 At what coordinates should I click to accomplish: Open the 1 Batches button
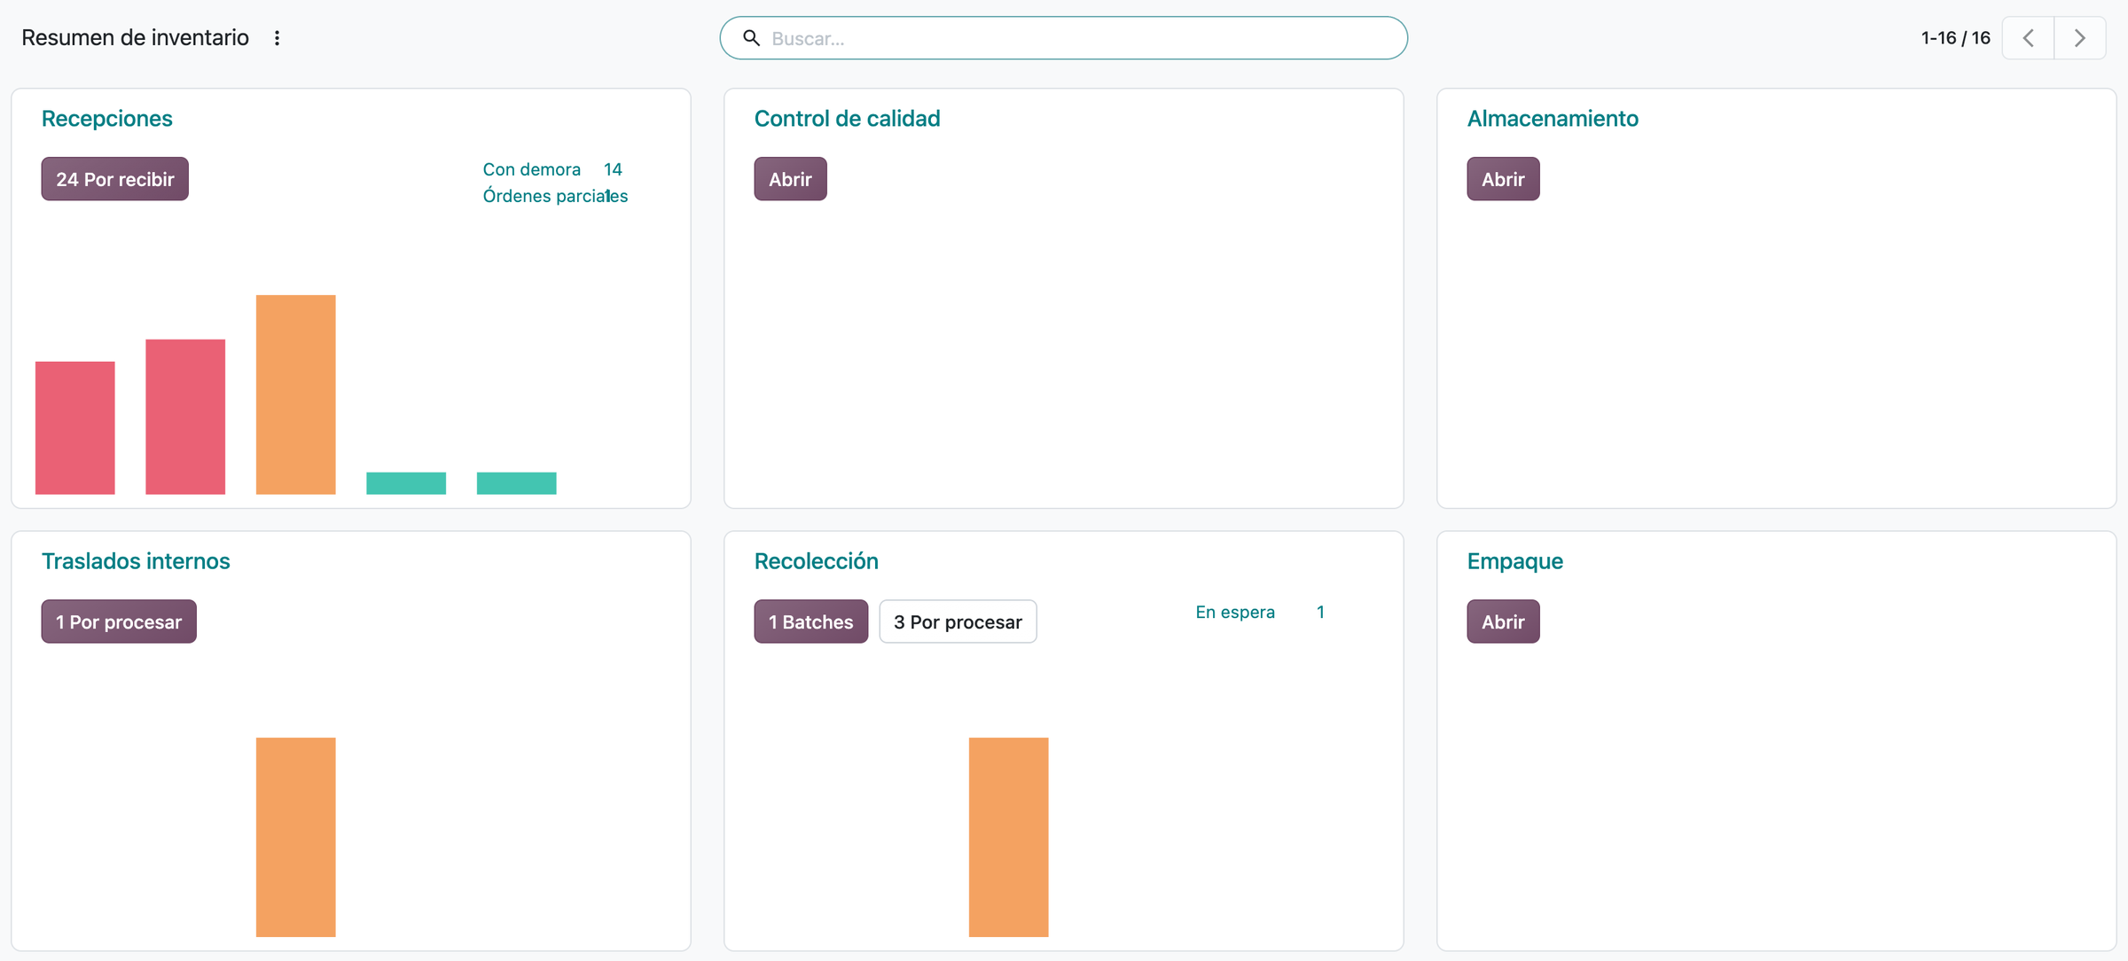810,621
